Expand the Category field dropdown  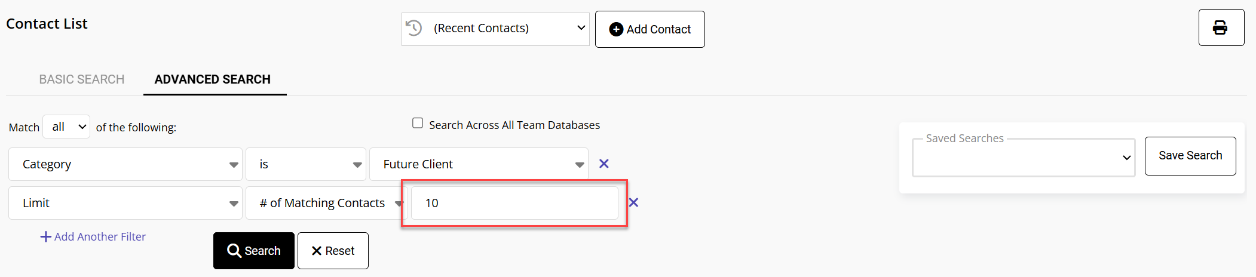click(125, 164)
